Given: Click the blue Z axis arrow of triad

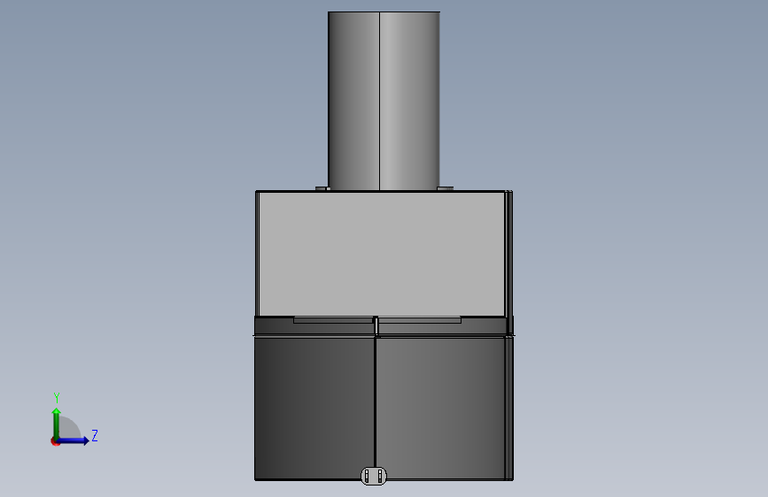Looking at the screenshot, I should pos(73,440).
